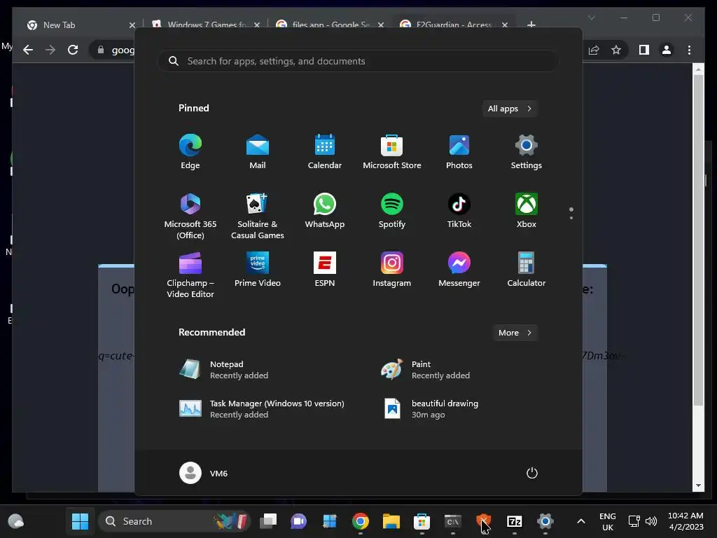The height and width of the screenshot is (538, 717).
Task: Show All apps list
Action: (x=510, y=109)
